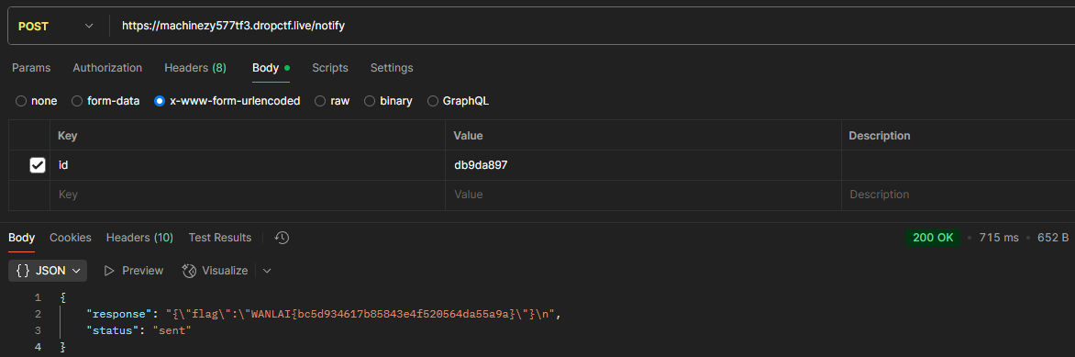The width and height of the screenshot is (1075, 357).
Task: Select the x-www-form-urlencoded radio option
Action: point(227,101)
